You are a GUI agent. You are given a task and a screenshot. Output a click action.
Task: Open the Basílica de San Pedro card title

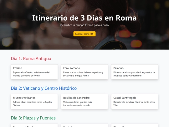76,98
